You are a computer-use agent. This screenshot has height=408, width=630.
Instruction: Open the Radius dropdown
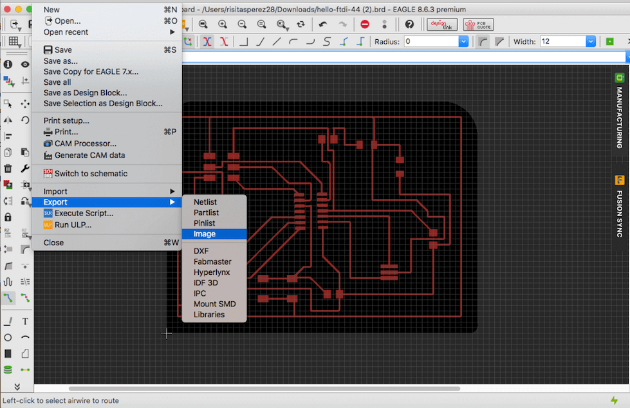[x=463, y=42]
